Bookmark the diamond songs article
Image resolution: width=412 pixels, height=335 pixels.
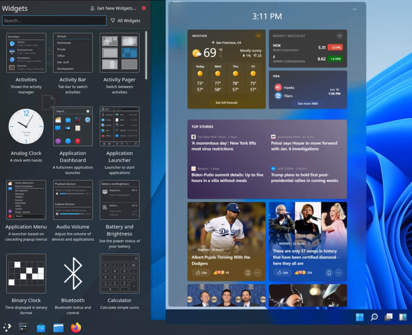coord(329,273)
